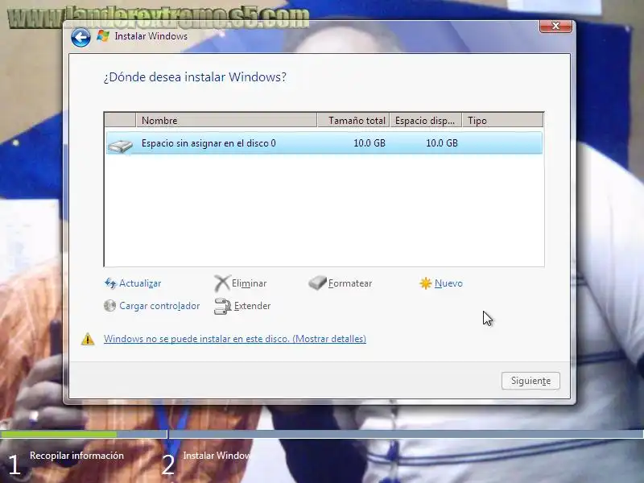This screenshot has height=483, width=644.
Task: Create a partition with Nuevo
Action: click(448, 283)
